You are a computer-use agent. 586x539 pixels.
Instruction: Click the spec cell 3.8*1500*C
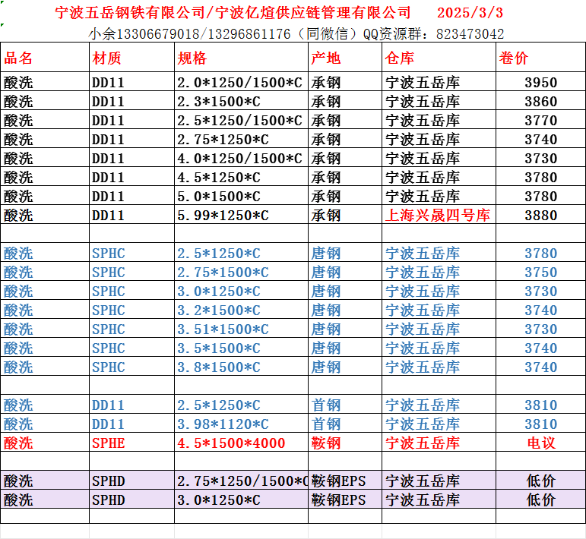point(242,367)
